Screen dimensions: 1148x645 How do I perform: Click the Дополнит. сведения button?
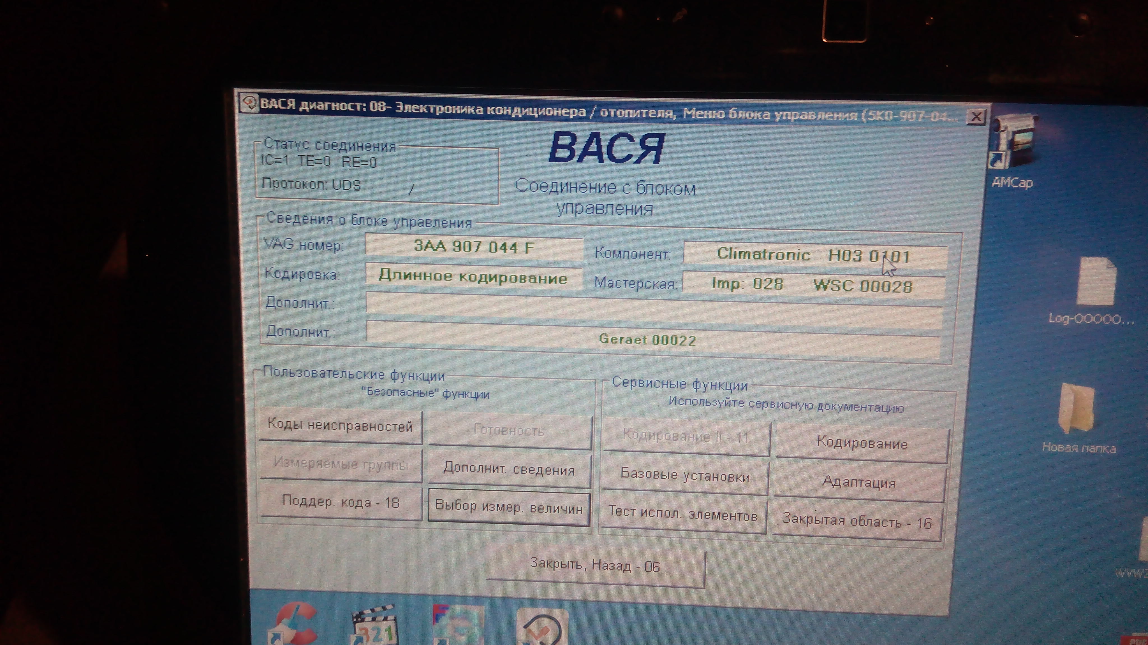point(509,470)
